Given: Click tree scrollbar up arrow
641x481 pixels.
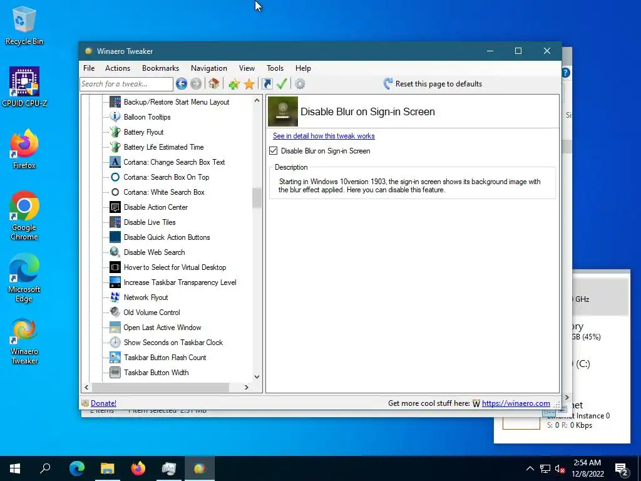Looking at the screenshot, I should pos(257,100).
